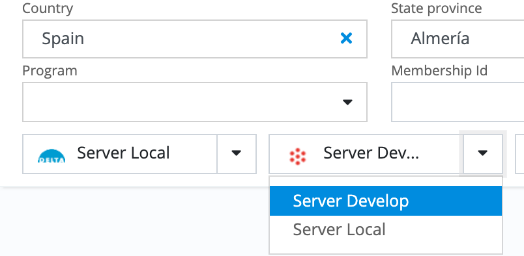Click blank space below Server Local list item

point(386,249)
